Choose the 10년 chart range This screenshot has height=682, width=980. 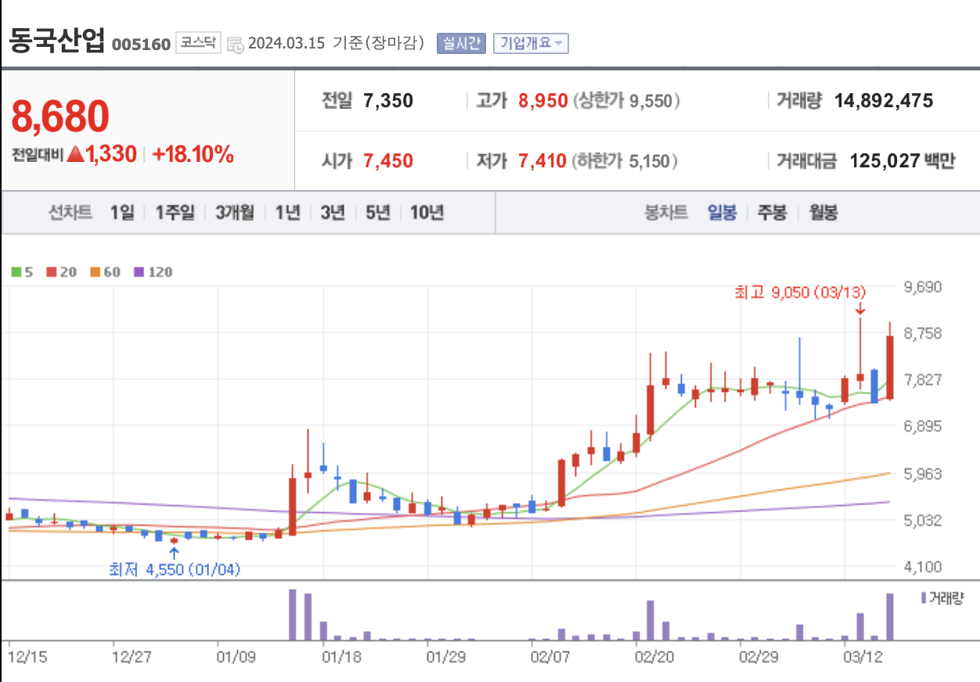point(427,212)
